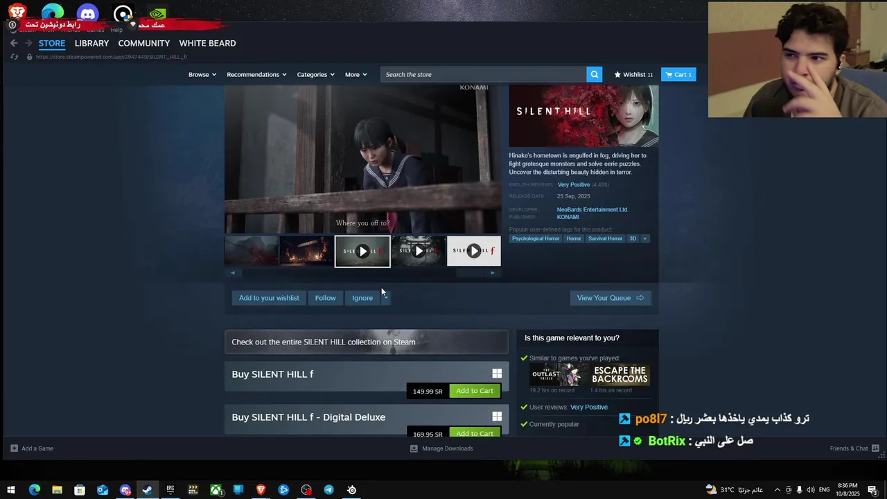Viewport: 887px width, 499px height.
Task: Click the Search the store field
Action: click(x=483, y=74)
